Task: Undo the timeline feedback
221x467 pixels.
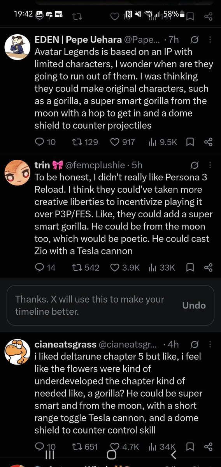Action: click(194, 305)
